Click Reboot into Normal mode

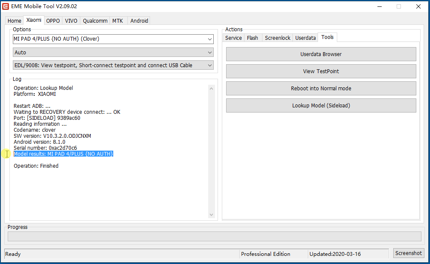[x=321, y=89]
